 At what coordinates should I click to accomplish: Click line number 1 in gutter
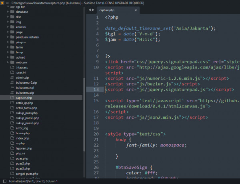click(x=97, y=17)
